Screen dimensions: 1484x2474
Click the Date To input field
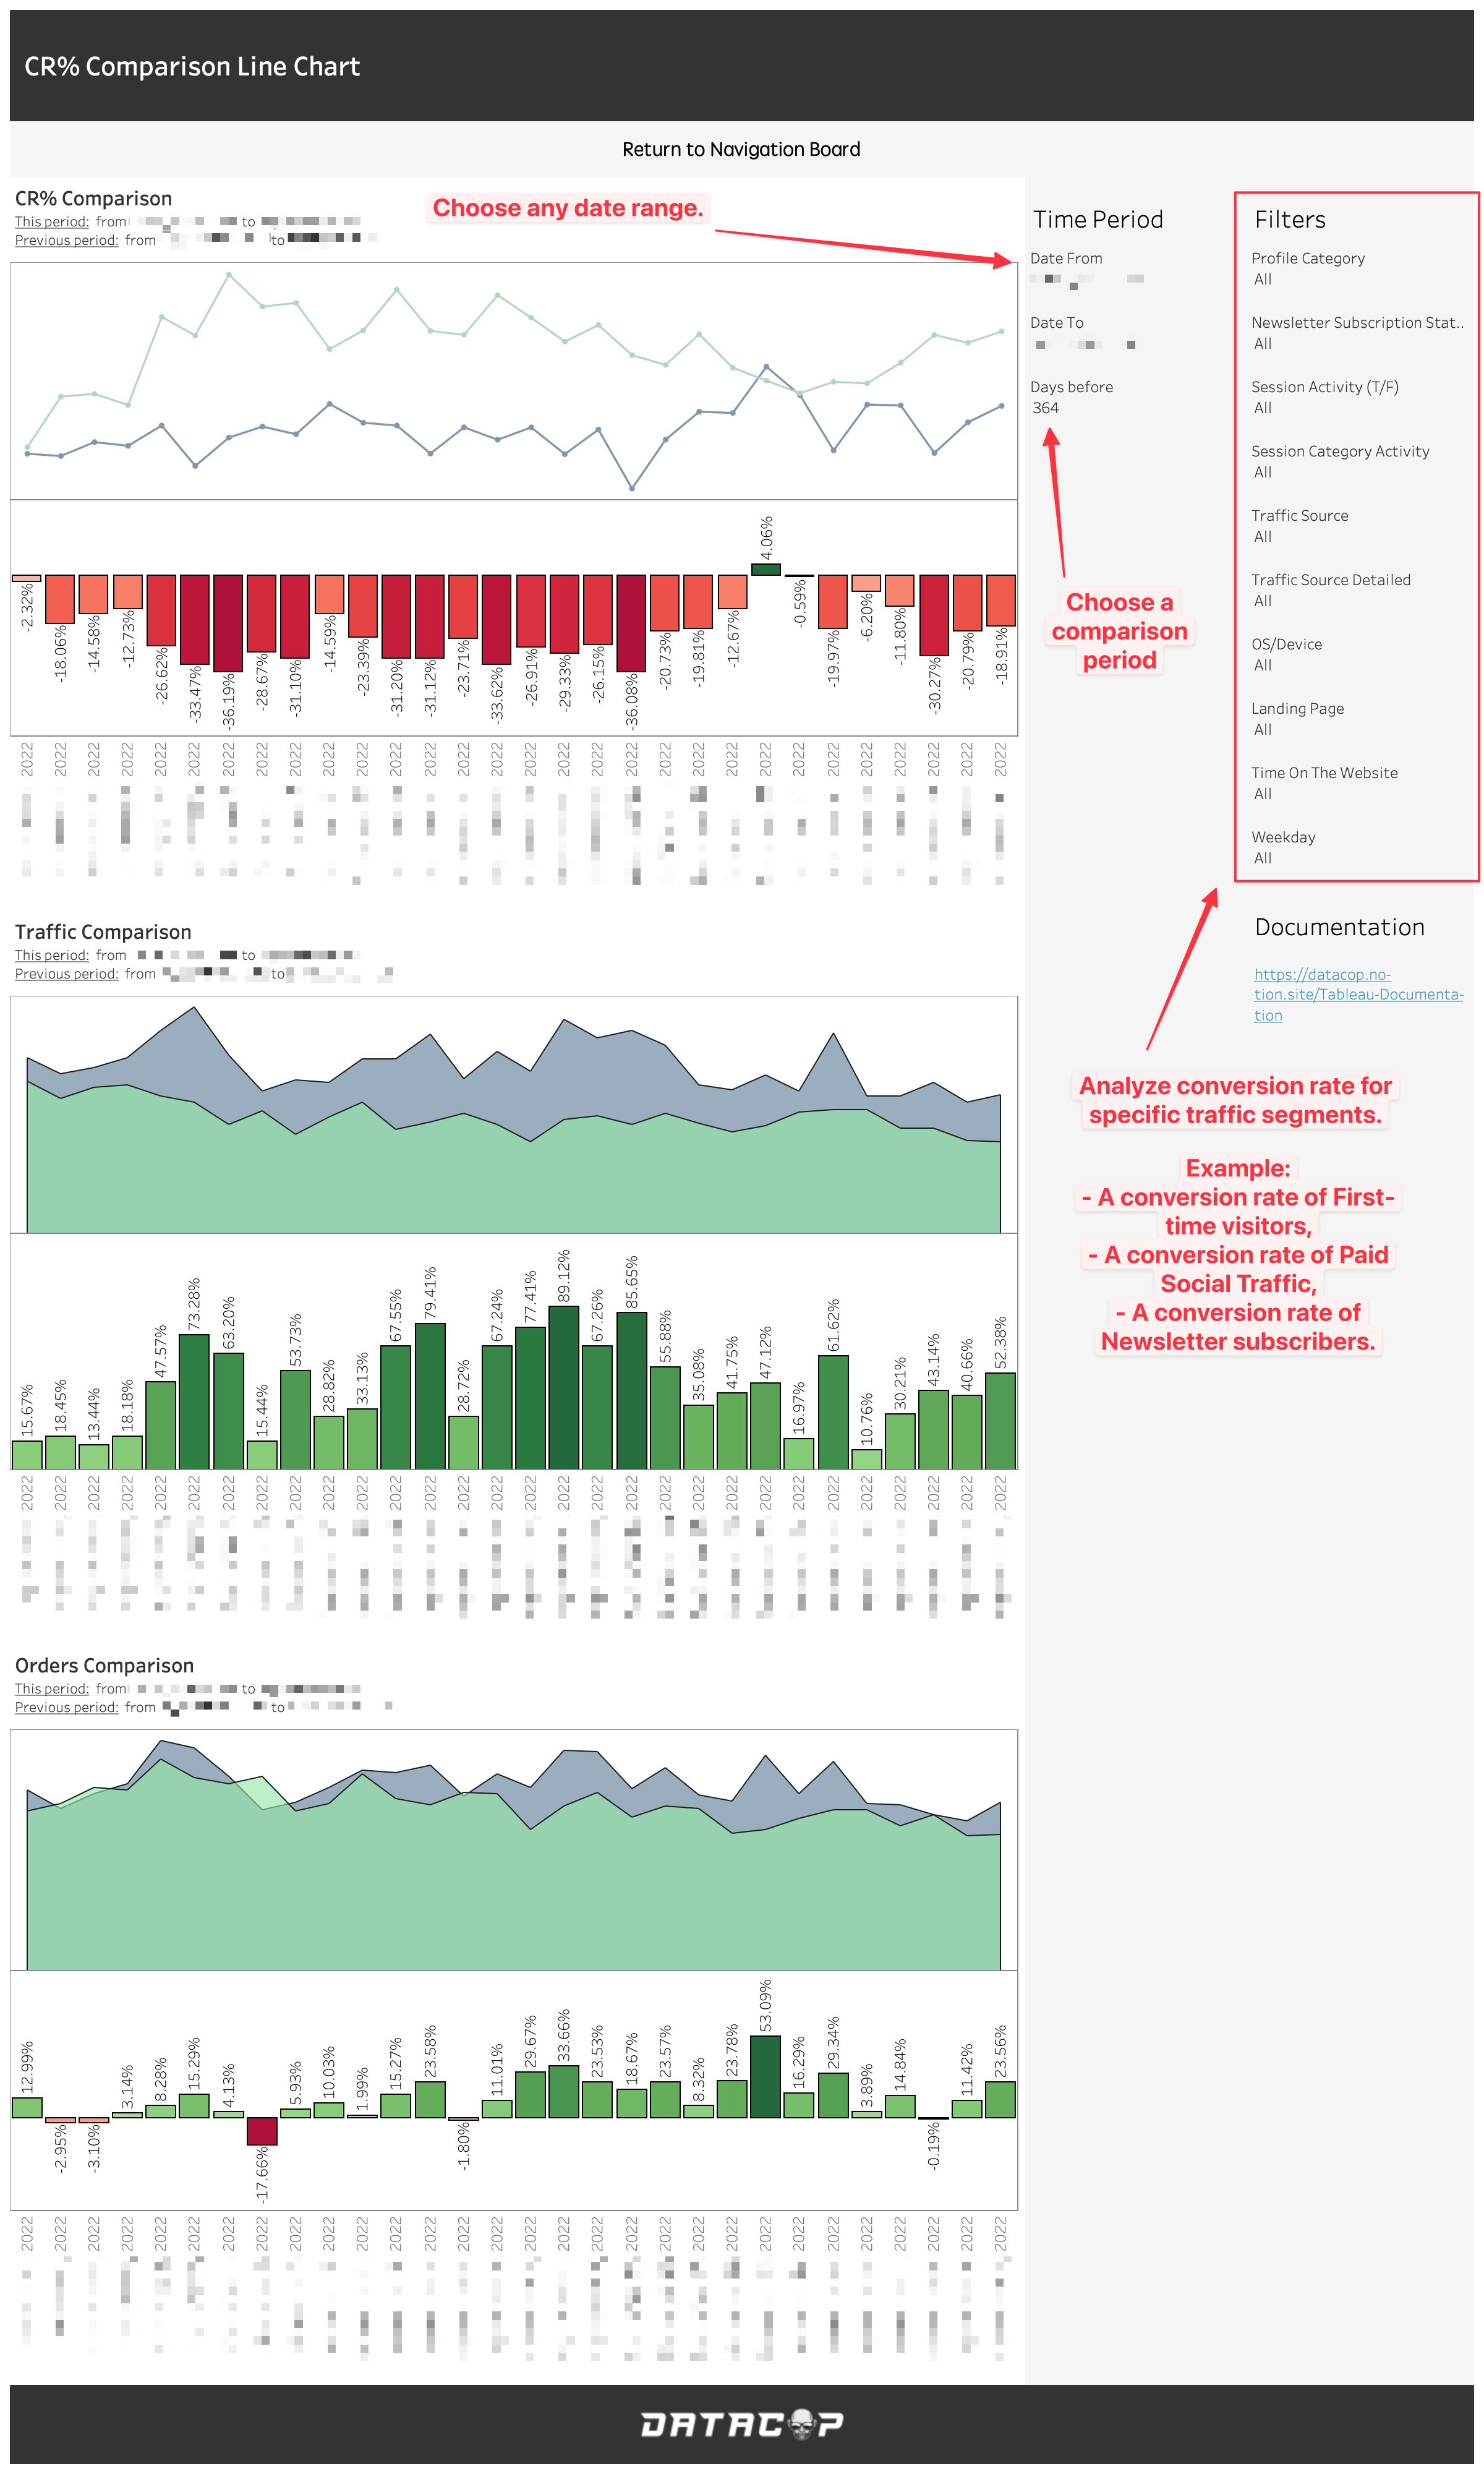[x=1087, y=345]
